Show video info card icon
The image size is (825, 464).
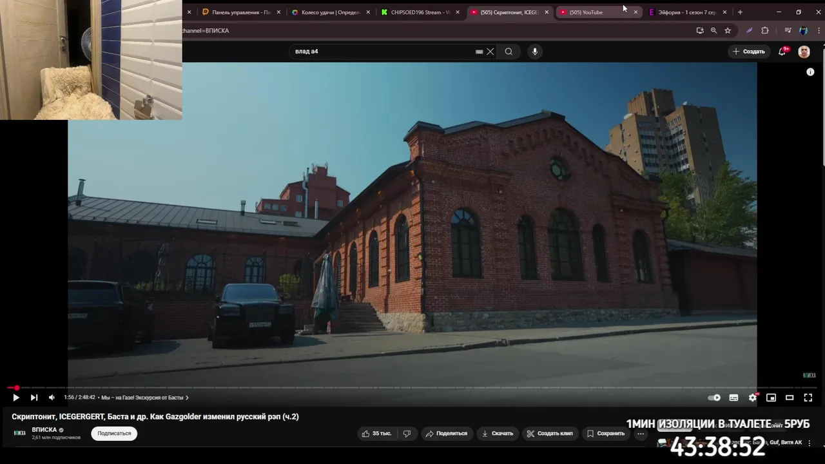click(810, 72)
